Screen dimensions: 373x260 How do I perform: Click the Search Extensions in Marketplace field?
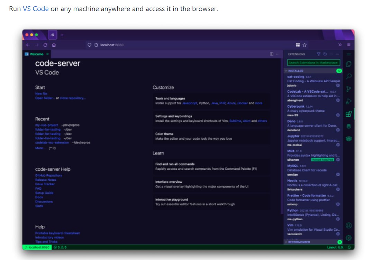(313, 63)
